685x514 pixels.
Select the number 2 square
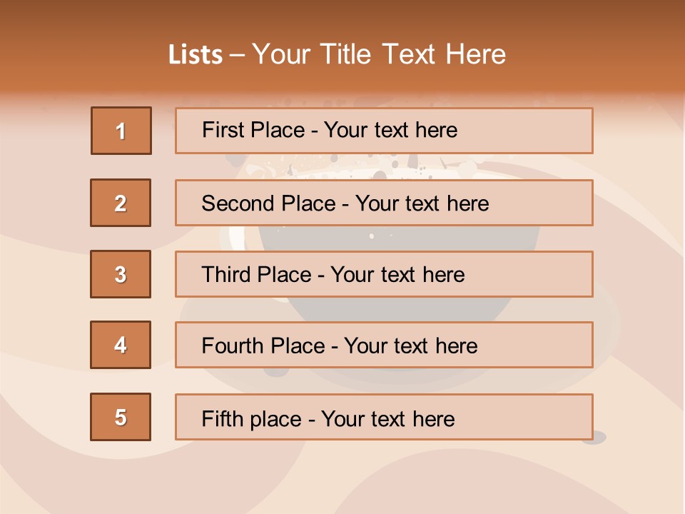pyautogui.click(x=121, y=203)
